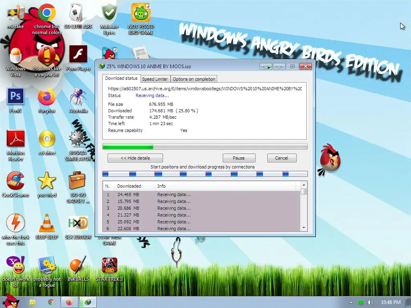The width and height of the screenshot is (411, 308).
Task: Click the archive.org download URL text
Action: (x=205, y=89)
